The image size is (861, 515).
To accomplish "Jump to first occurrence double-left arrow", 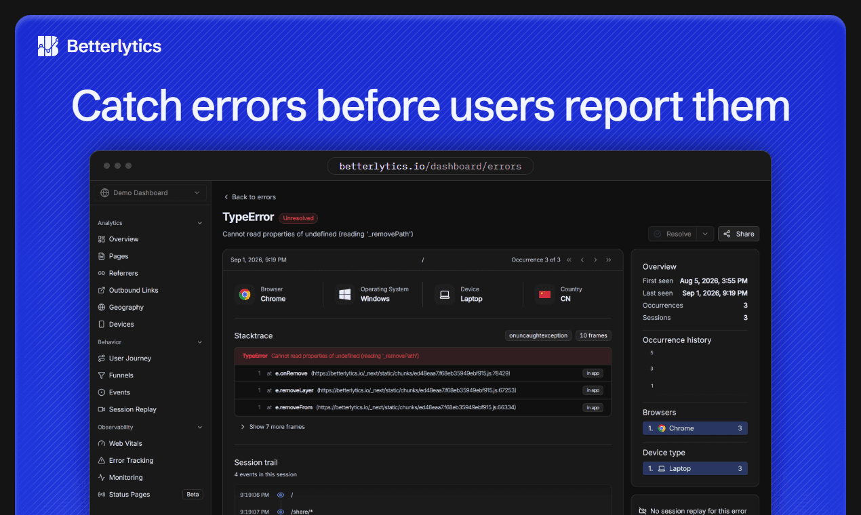I will (x=569, y=260).
